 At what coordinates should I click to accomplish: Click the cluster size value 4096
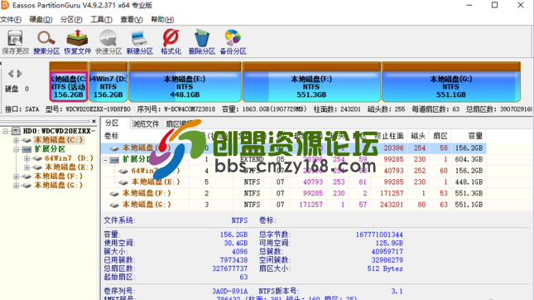coord(239,252)
